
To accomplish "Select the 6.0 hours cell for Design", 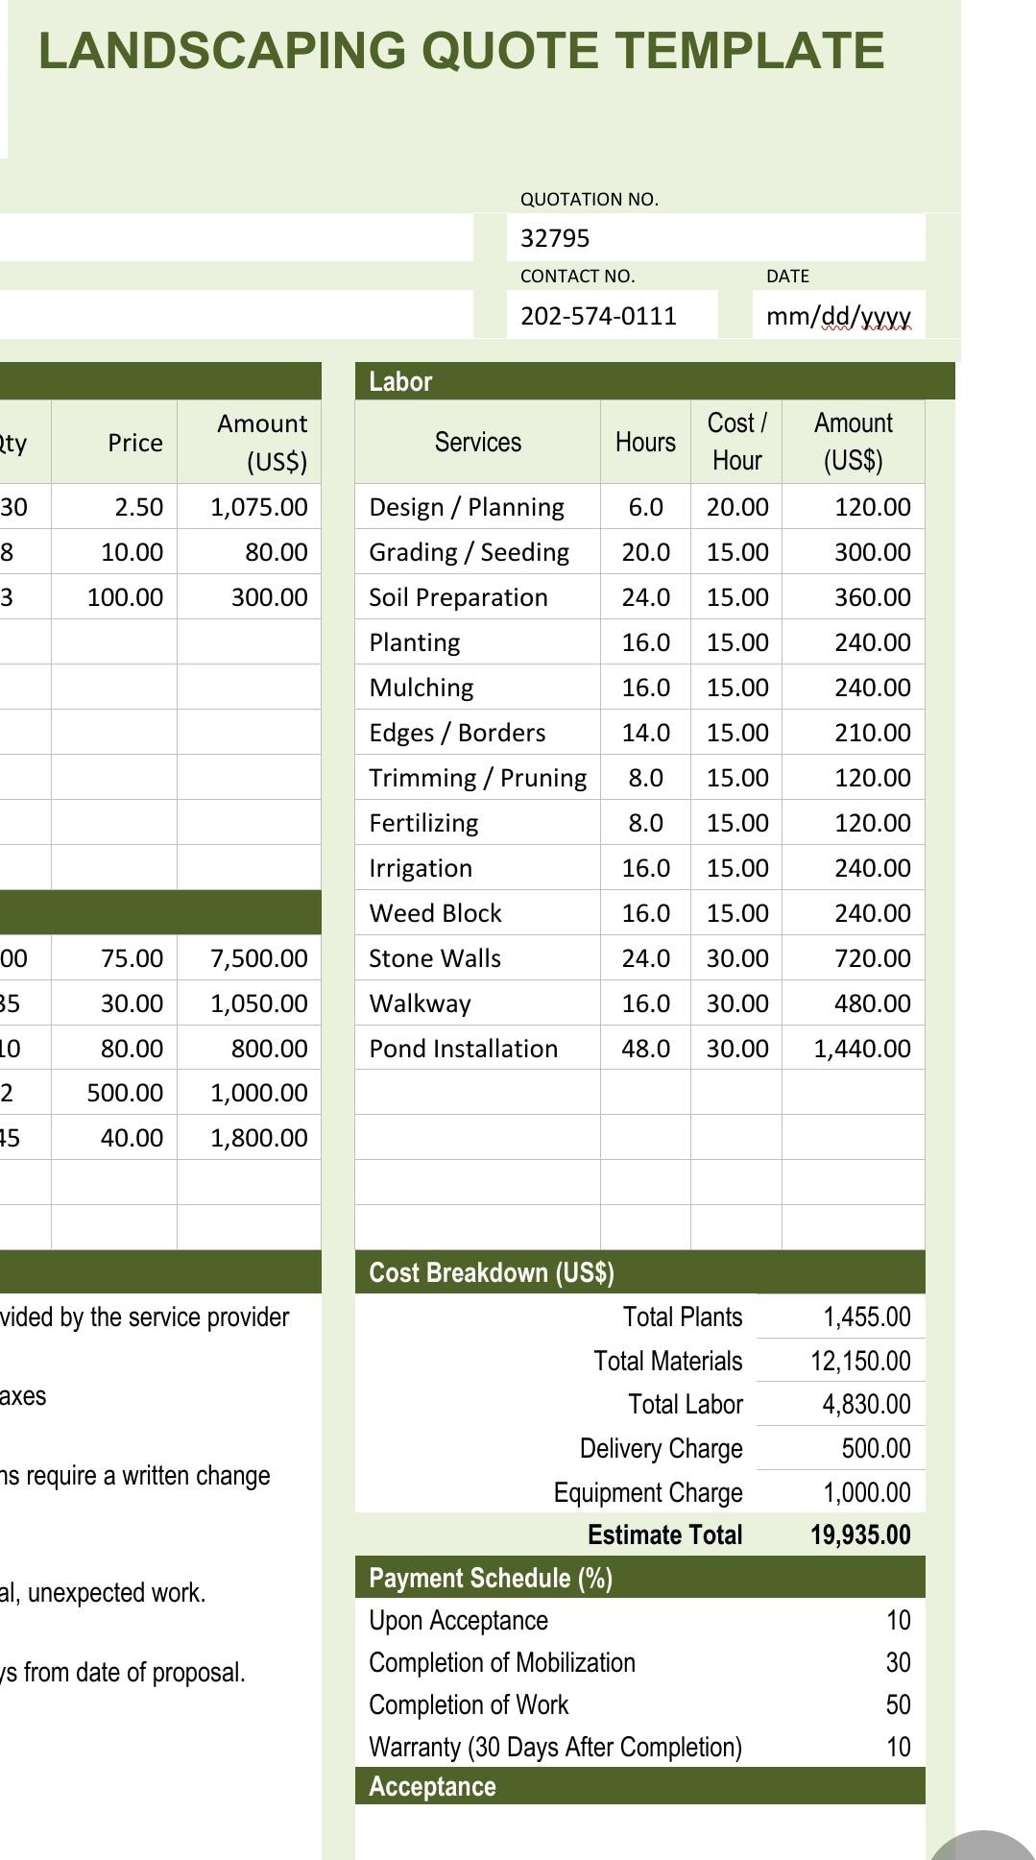I will click(x=645, y=507).
